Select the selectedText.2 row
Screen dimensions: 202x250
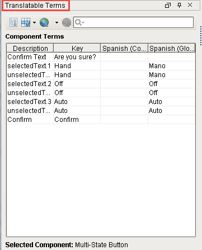tap(101, 84)
